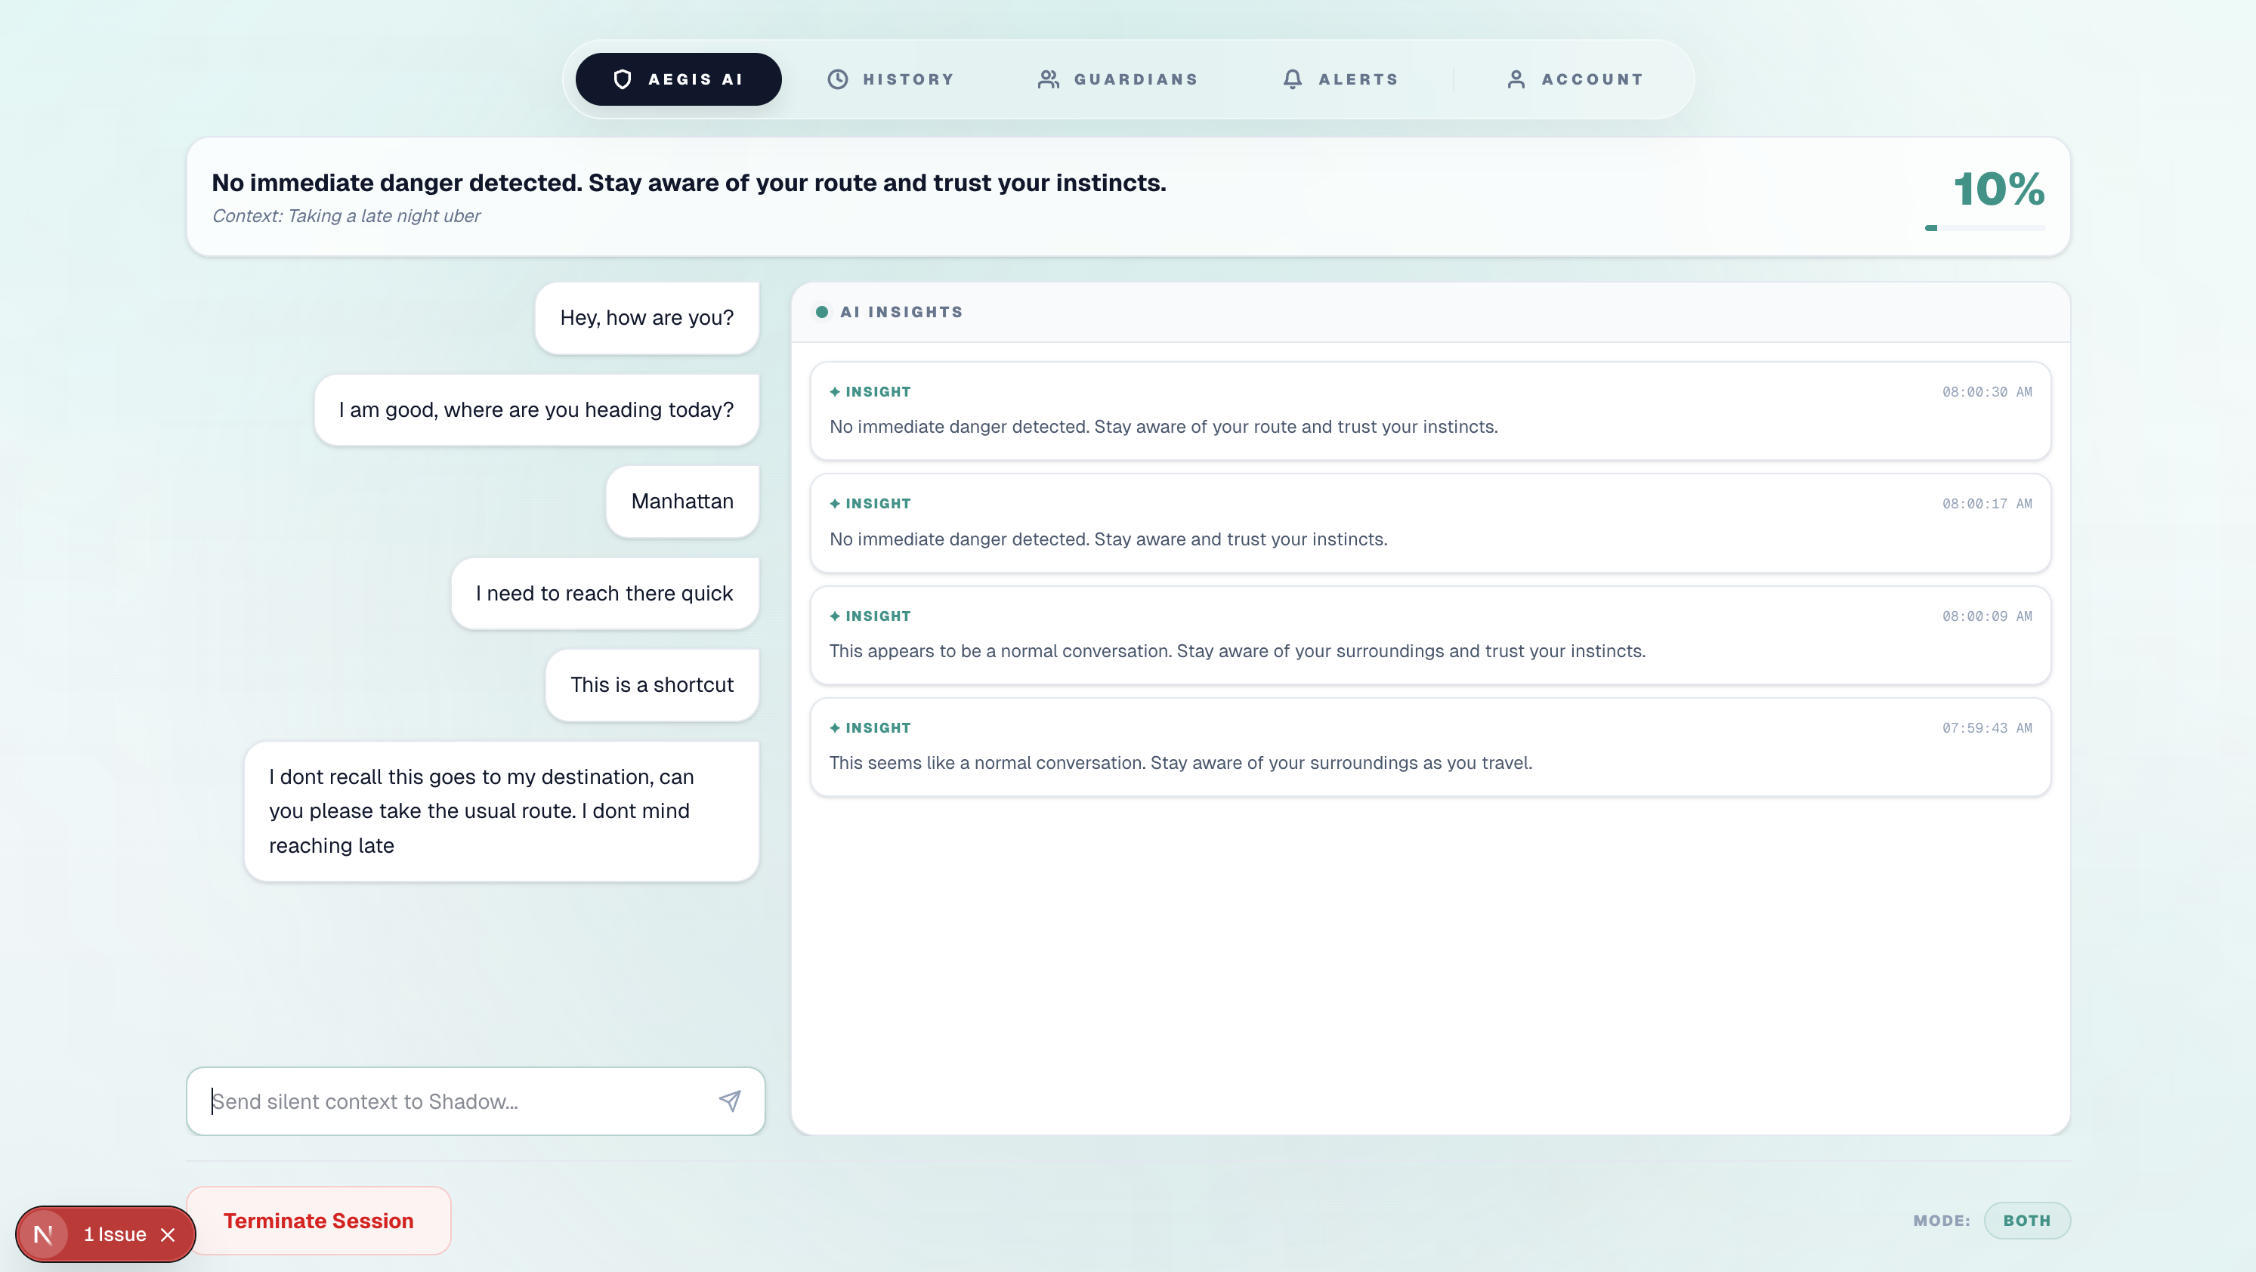
Task: Click the green AI Insights status dot
Action: 821,313
